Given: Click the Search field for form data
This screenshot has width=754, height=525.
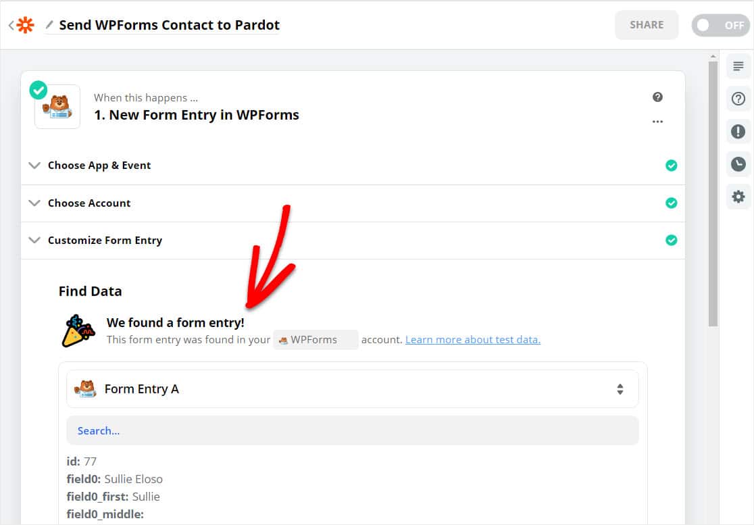Looking at the screenshot, I should [352, 430].
